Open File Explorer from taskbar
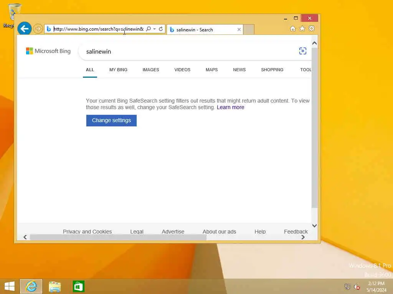393x294 pixels. click(x=55, y=286)
